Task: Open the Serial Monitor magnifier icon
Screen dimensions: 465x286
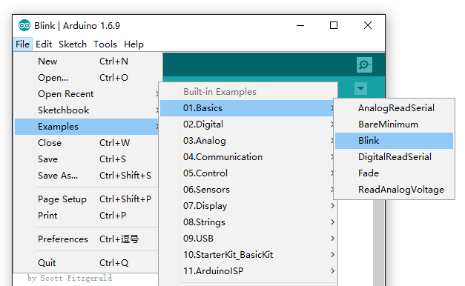Action: 364,64
